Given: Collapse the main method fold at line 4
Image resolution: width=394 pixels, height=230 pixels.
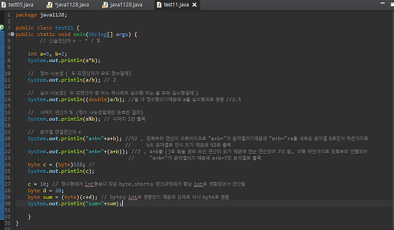Looking at the screenshot, I should (12, 34).
